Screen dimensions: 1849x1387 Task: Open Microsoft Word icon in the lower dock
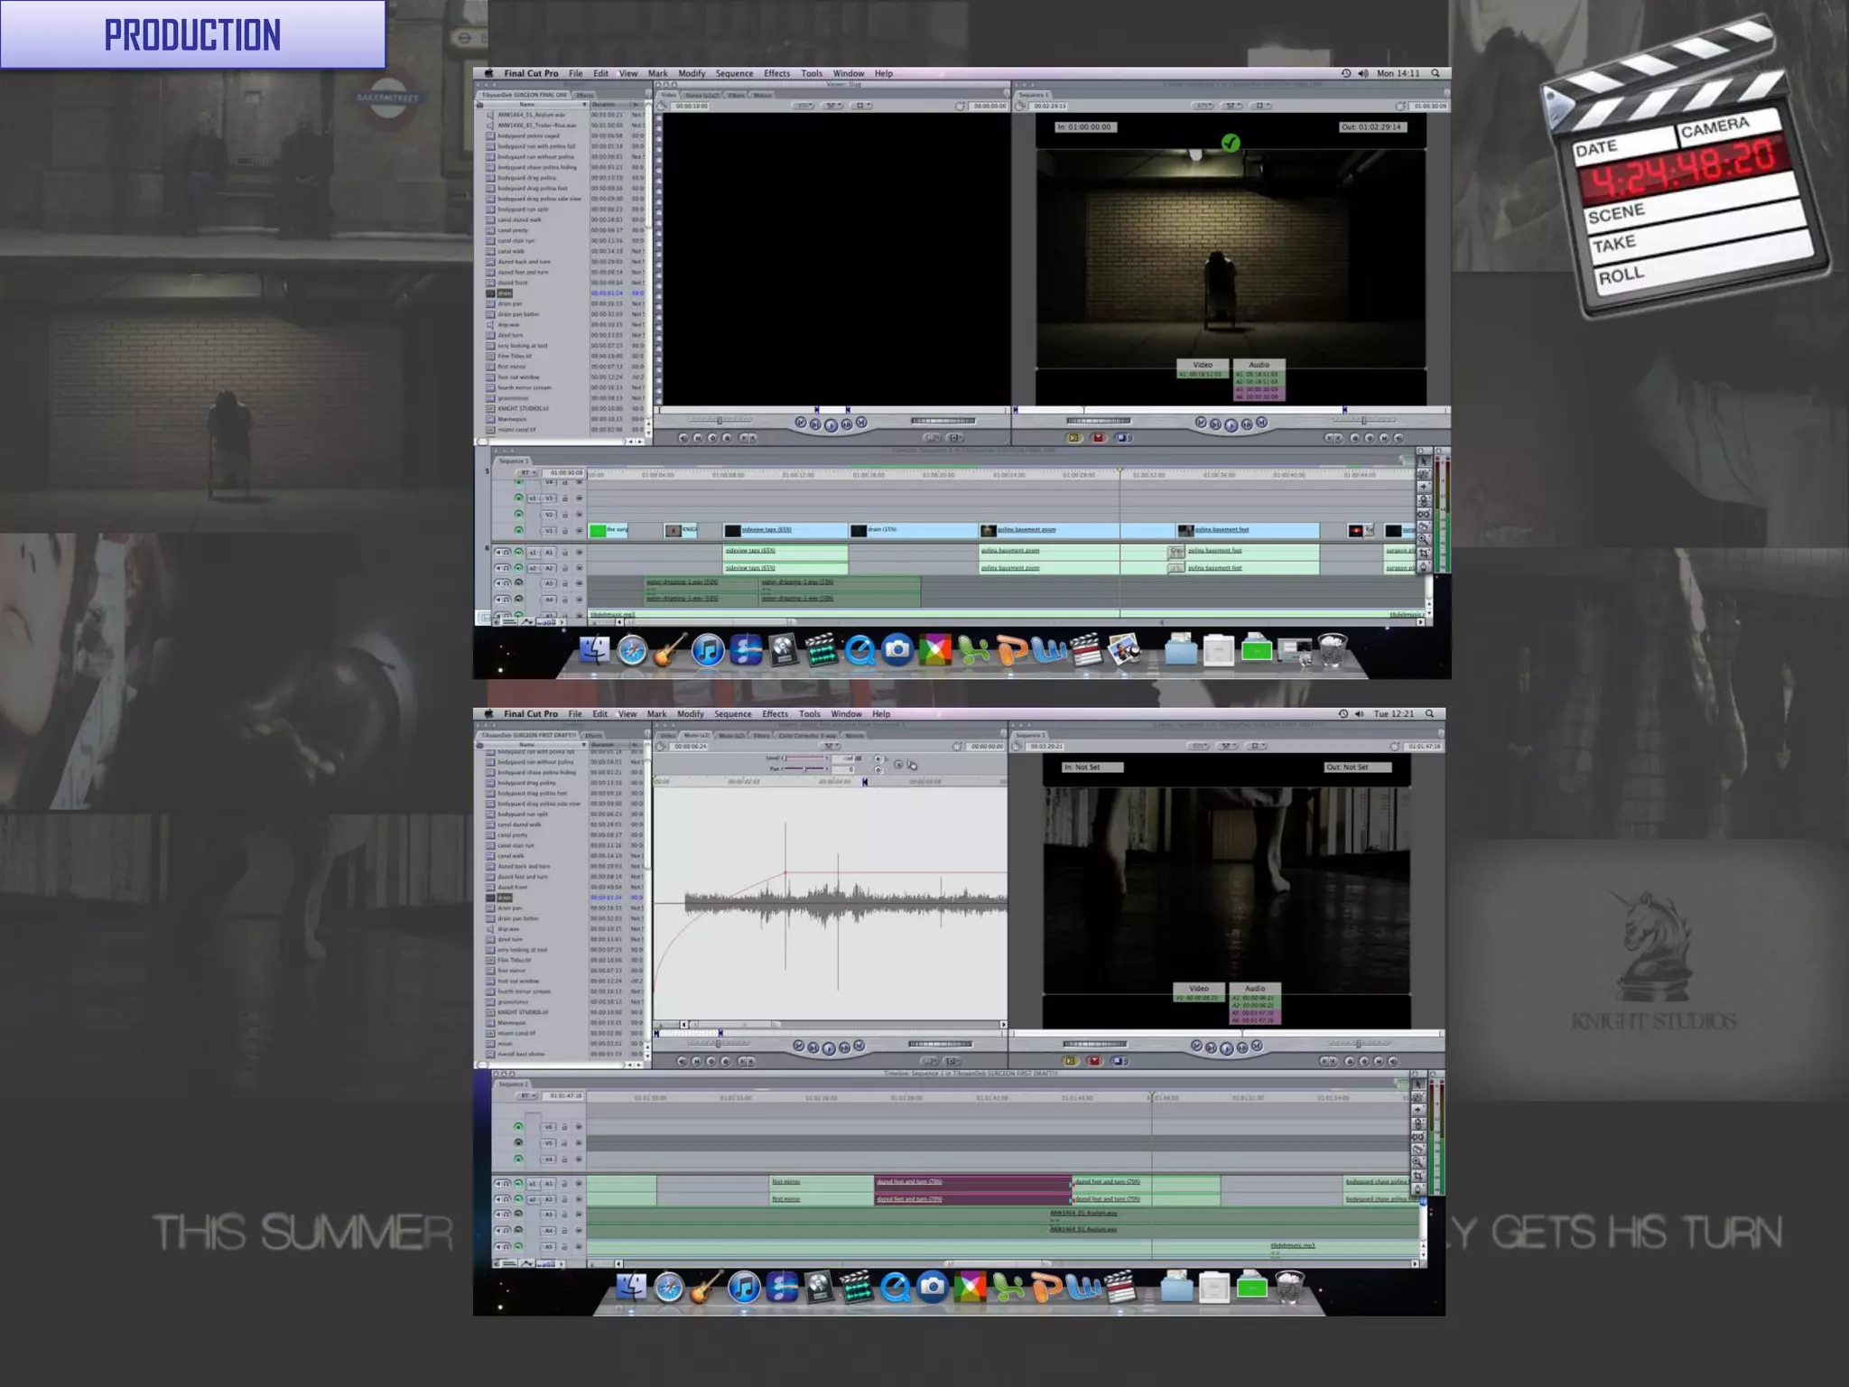[1082, 1287]
